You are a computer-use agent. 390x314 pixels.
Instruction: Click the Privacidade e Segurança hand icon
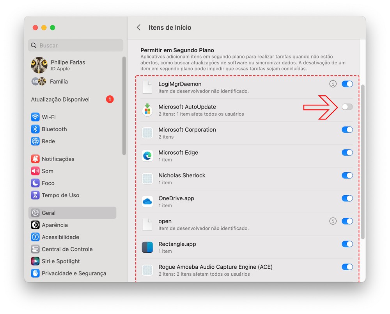tap(35, 273)
